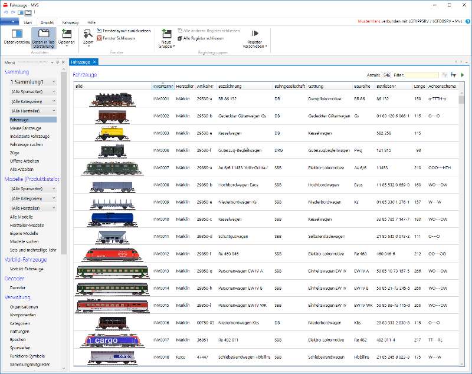Expand the 1 Sammlung1 dropdown
Image resolution: width=472 pixels, height=374 pixels.
54,82
